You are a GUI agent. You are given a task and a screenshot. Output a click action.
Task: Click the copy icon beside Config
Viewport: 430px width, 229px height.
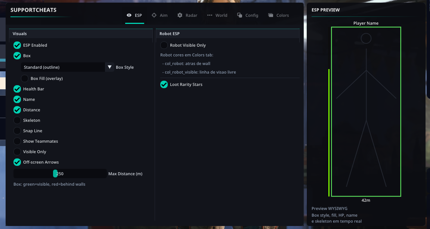240,15
